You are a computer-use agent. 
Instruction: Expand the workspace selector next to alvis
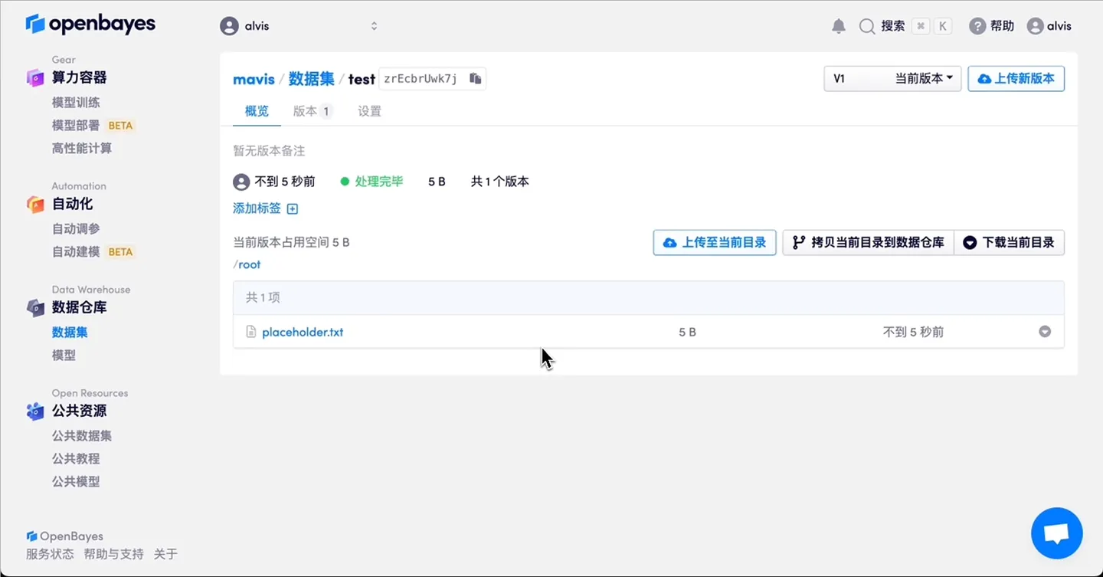[374, 25]
